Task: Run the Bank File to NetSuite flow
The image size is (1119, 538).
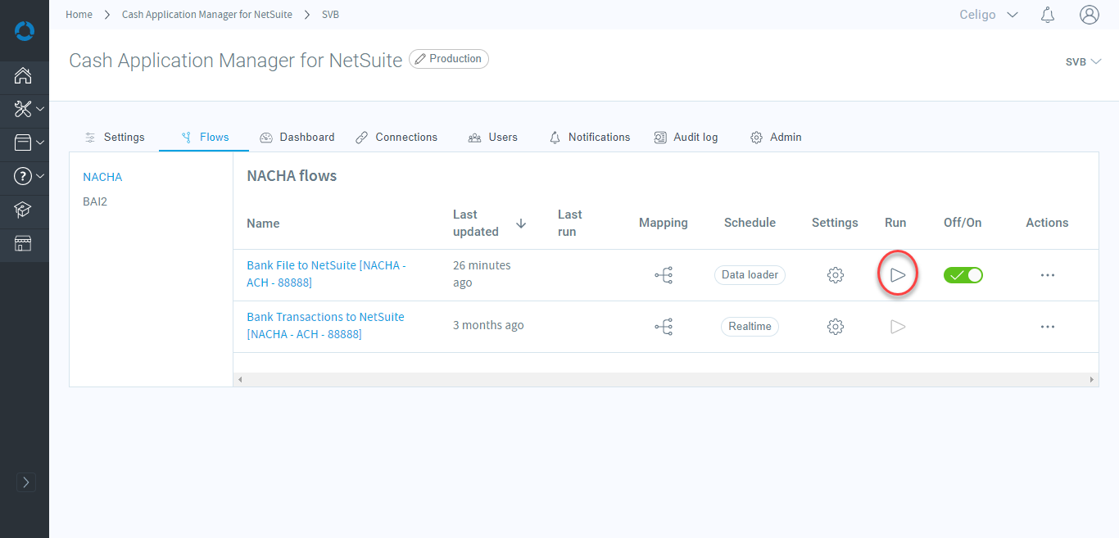Action: (x=898, y=275)
